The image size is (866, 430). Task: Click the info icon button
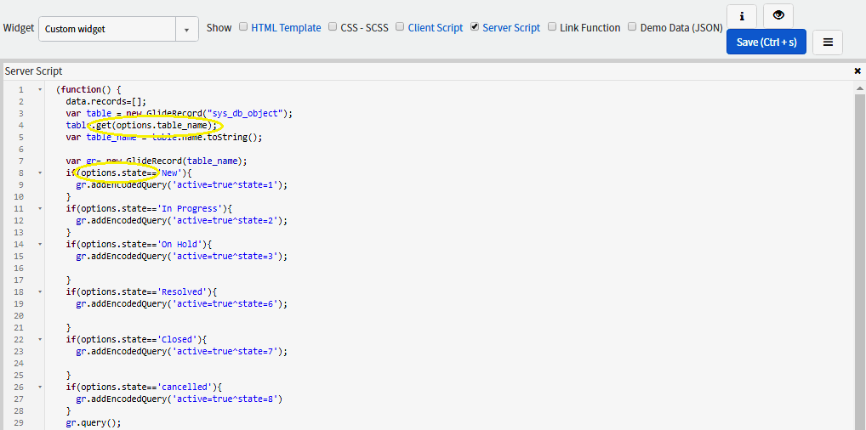click(742, 15)
